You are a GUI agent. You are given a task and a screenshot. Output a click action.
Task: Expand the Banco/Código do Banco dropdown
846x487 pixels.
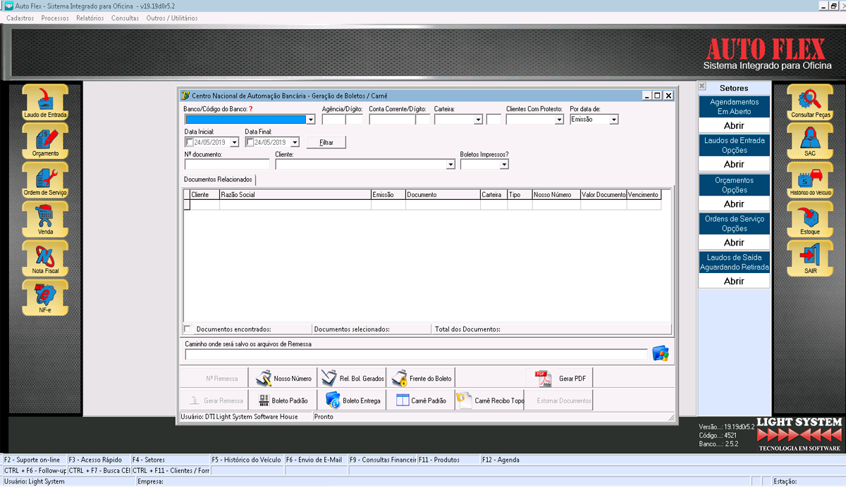[x=311, y=120]
